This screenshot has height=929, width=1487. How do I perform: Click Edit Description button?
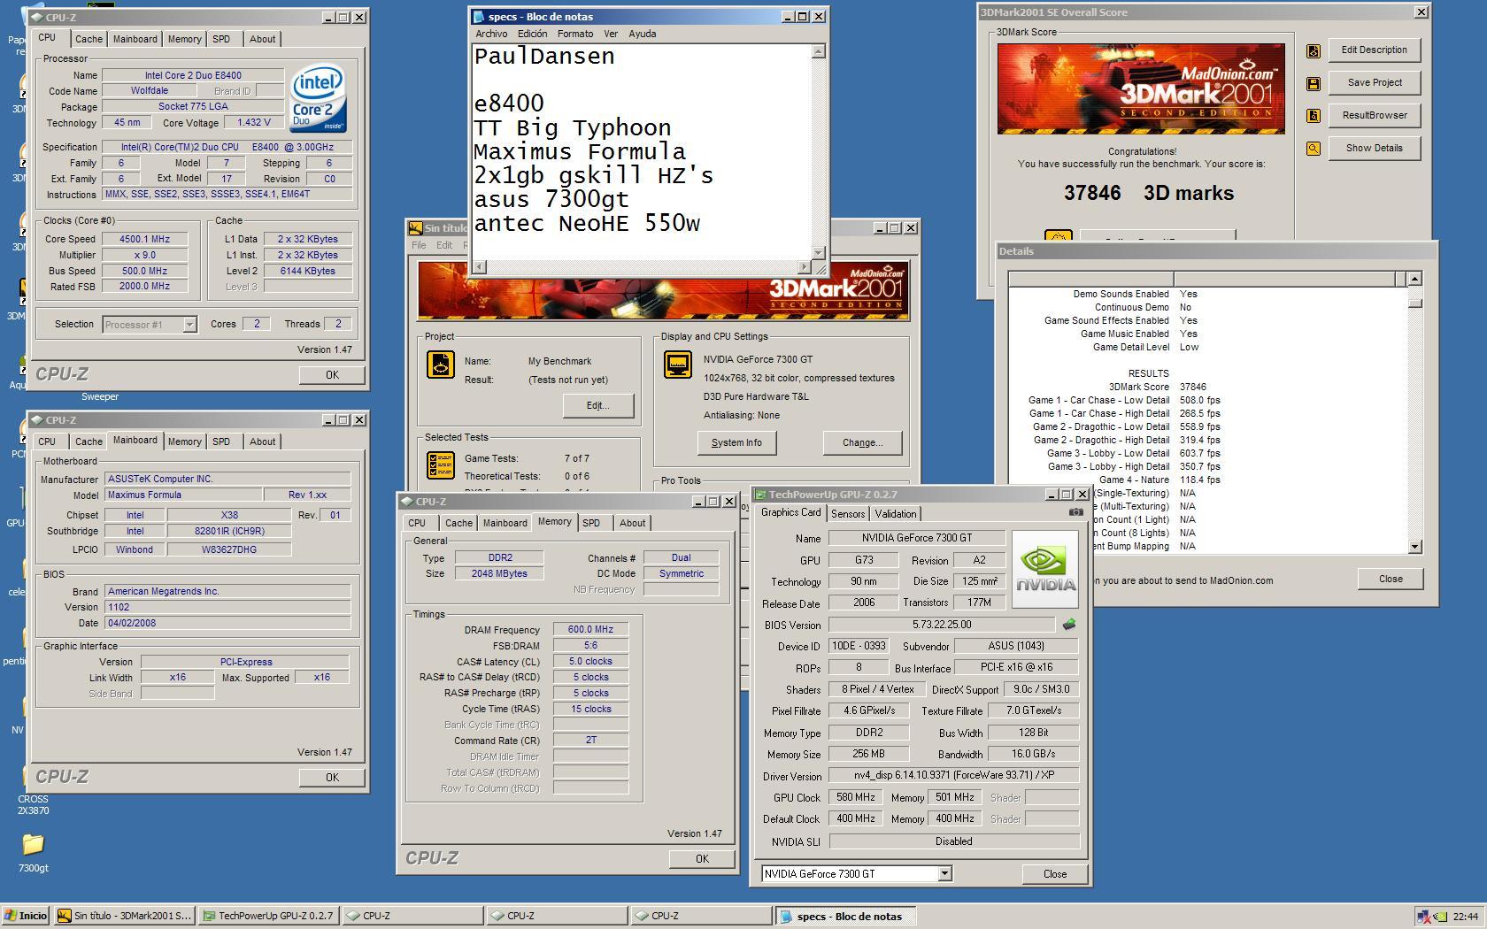[x=1374, y=50]
